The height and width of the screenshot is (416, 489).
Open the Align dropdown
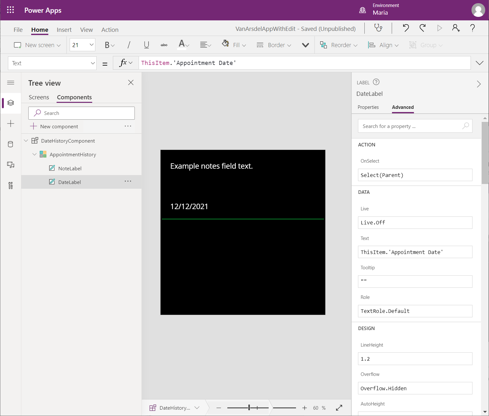[x=383, y=45]
